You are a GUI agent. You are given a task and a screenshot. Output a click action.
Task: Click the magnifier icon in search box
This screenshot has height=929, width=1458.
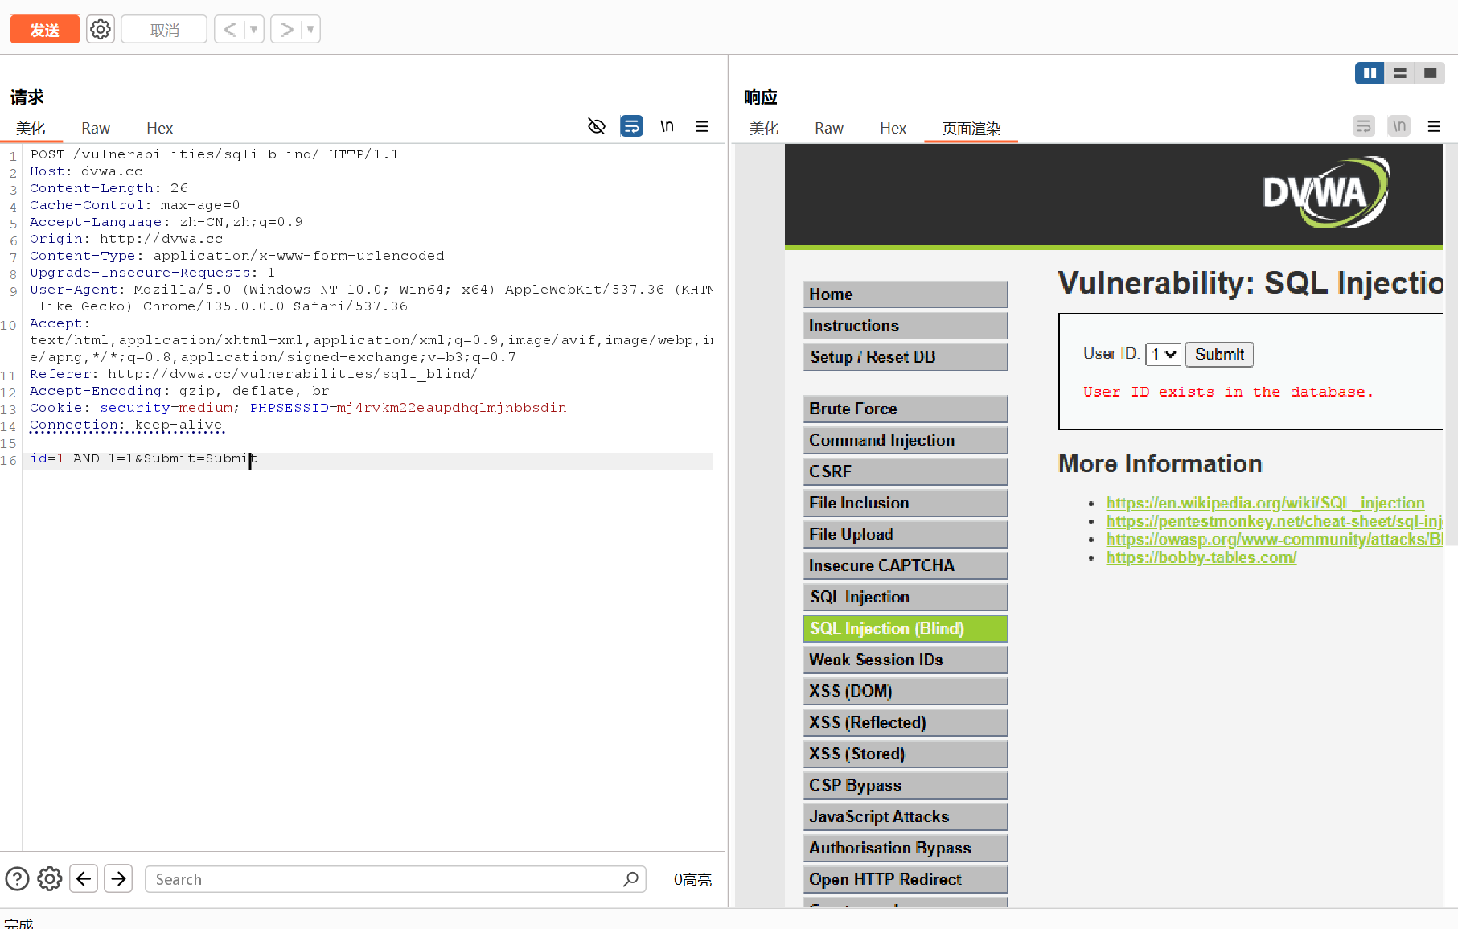pos(631,879)
